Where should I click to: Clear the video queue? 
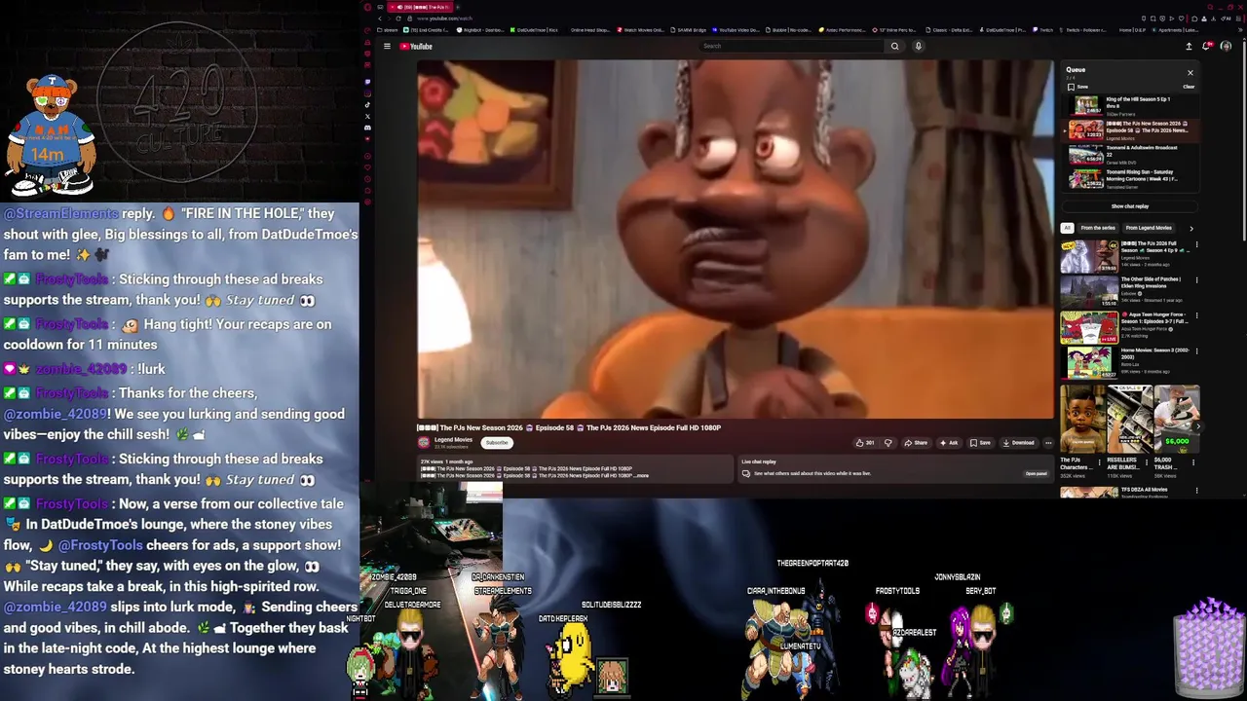click(x=1189, y=87)
